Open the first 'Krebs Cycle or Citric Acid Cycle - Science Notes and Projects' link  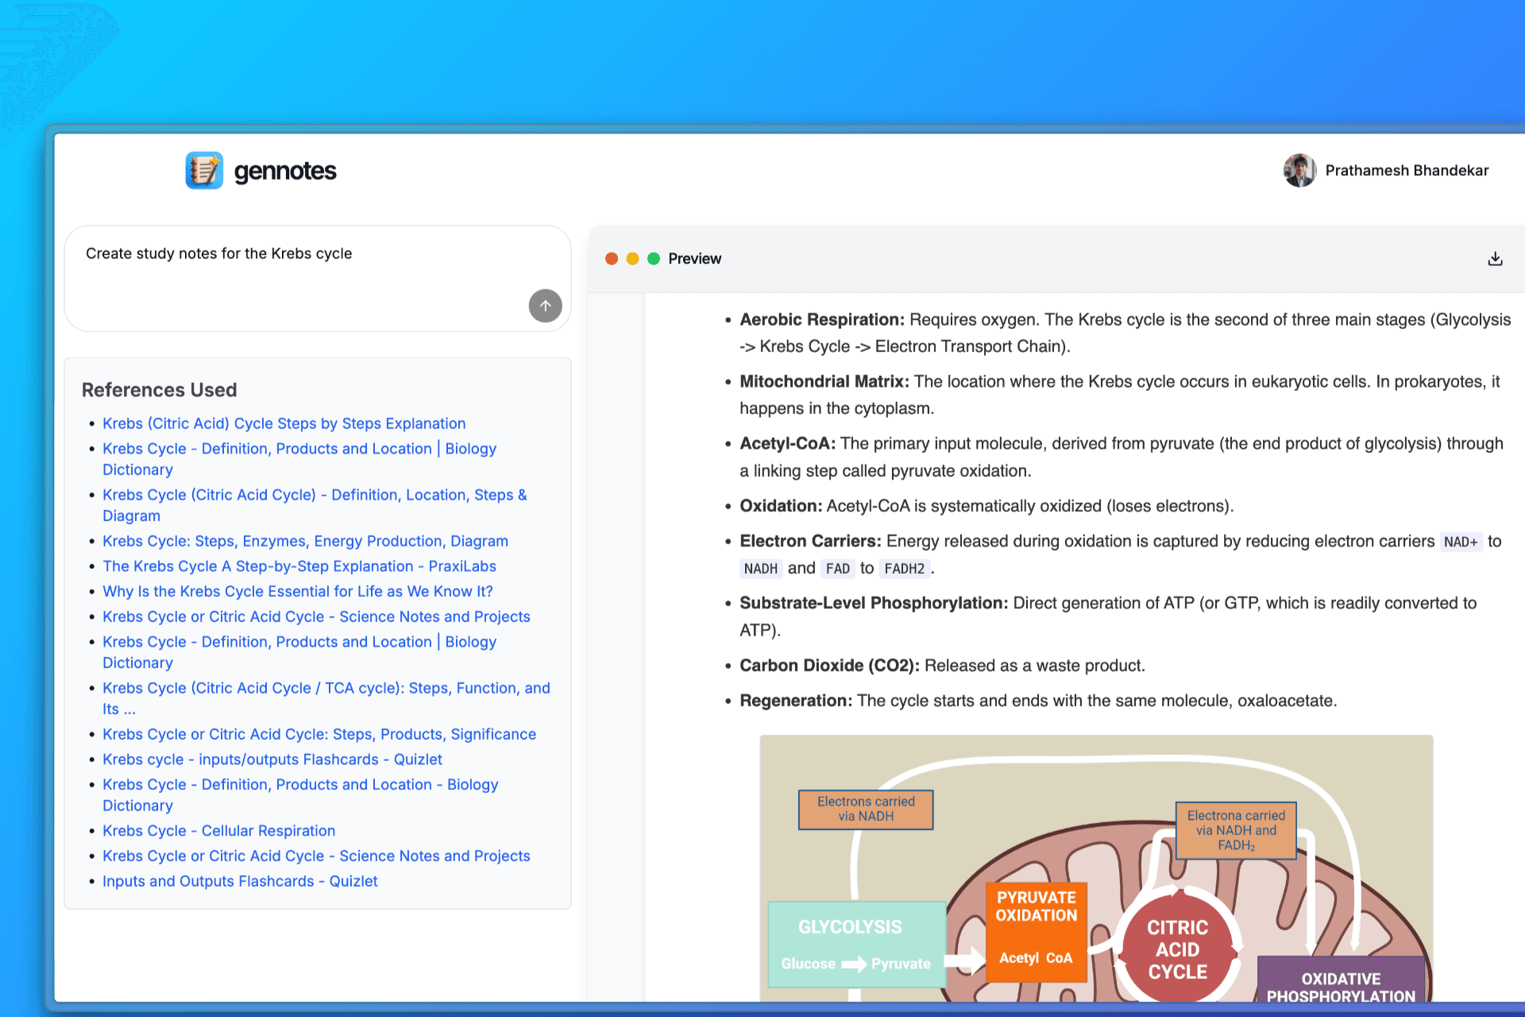tap(316, 617)
